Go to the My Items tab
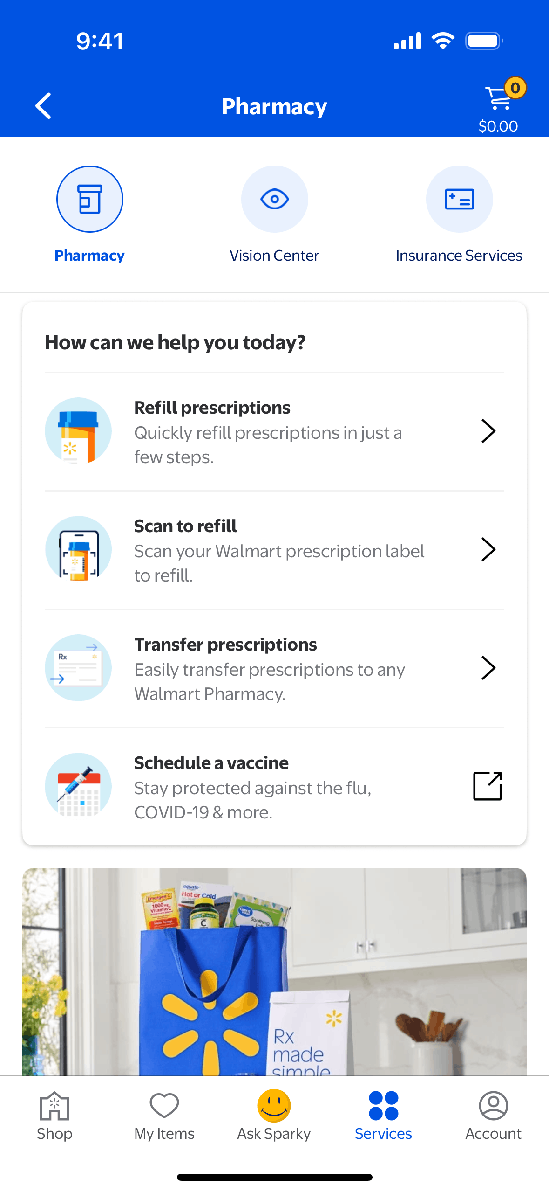This screenshot has height=1192, width=549. tap(164, 1115)
